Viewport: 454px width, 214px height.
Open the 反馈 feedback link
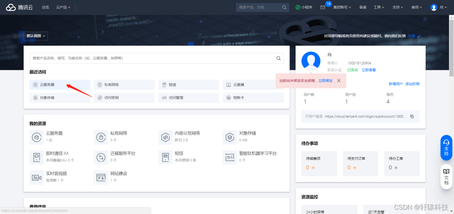coord(412,36)
